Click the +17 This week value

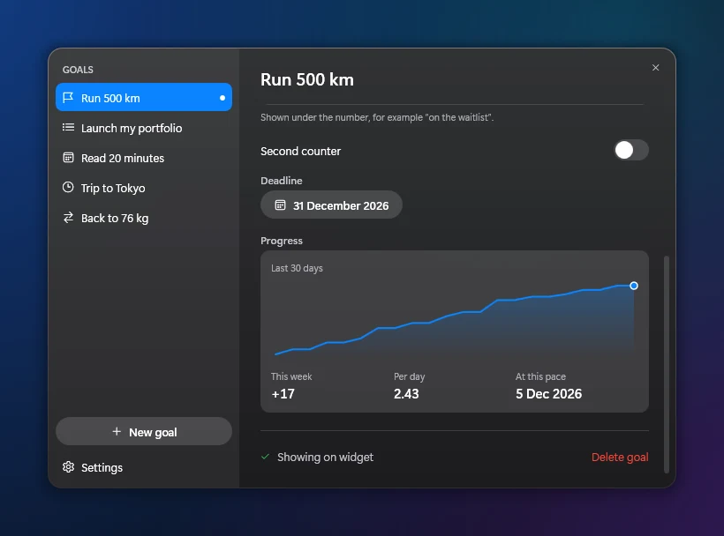(x=283, y=394)
